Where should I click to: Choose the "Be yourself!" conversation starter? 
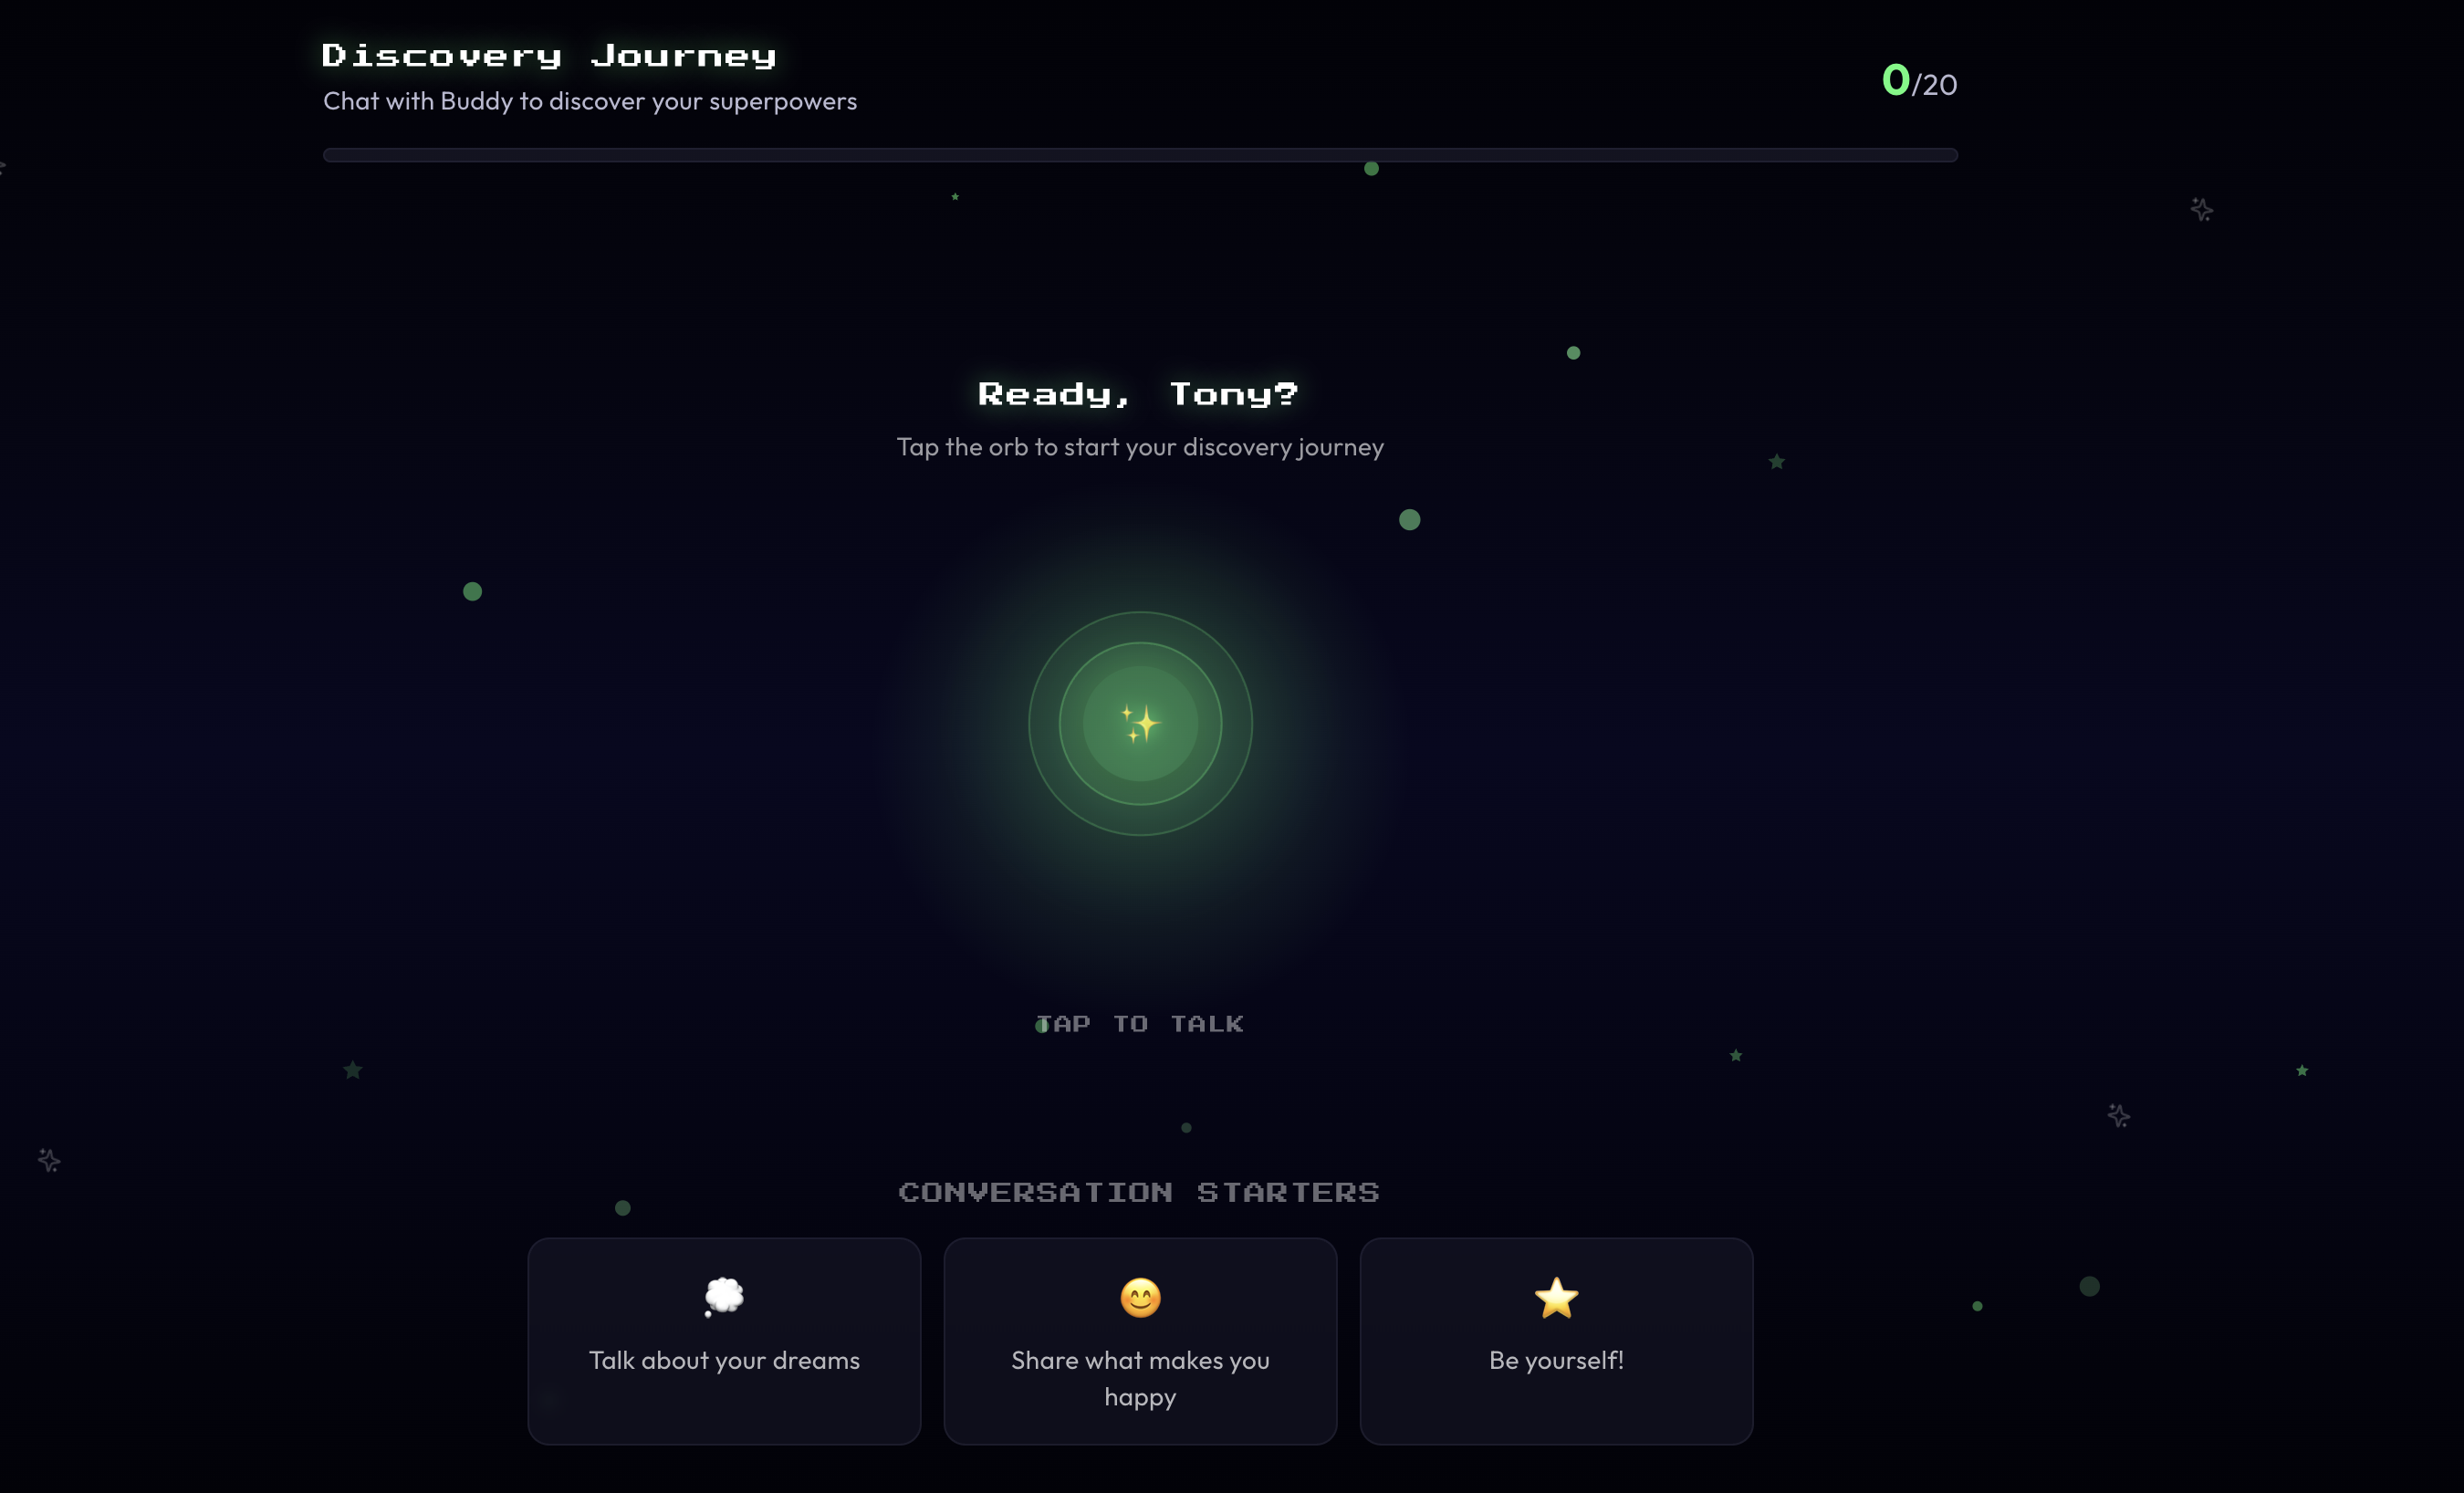(x=1556, y=1341)
